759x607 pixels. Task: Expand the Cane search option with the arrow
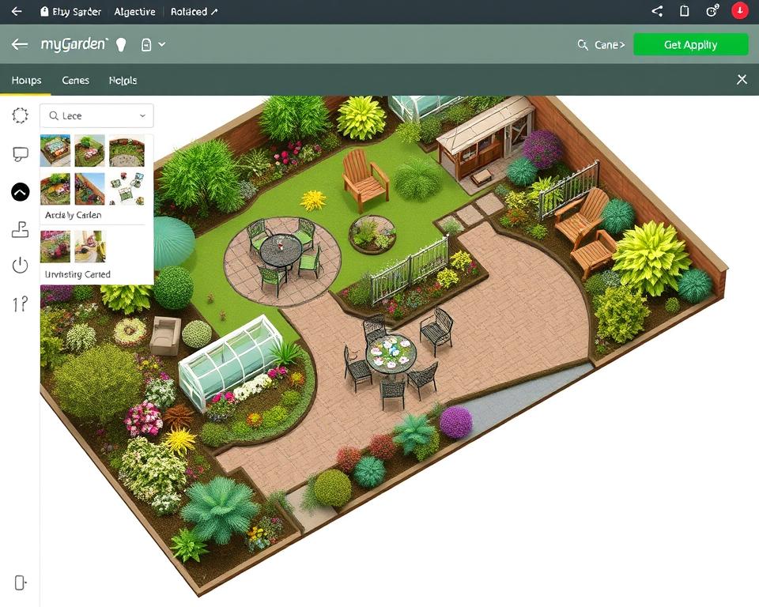point(621,45)
